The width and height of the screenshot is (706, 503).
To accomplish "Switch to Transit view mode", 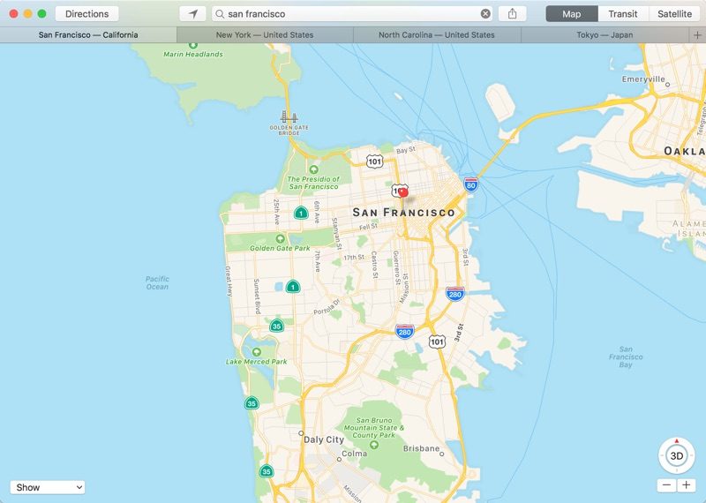I will 623,14.
